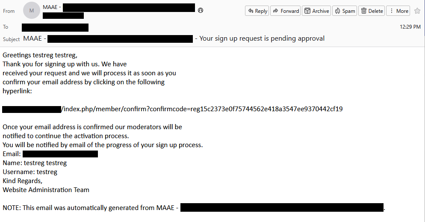Archive the sign up email
The width and height of the screenshot is (425, 222).
click(x=316, y=11)
